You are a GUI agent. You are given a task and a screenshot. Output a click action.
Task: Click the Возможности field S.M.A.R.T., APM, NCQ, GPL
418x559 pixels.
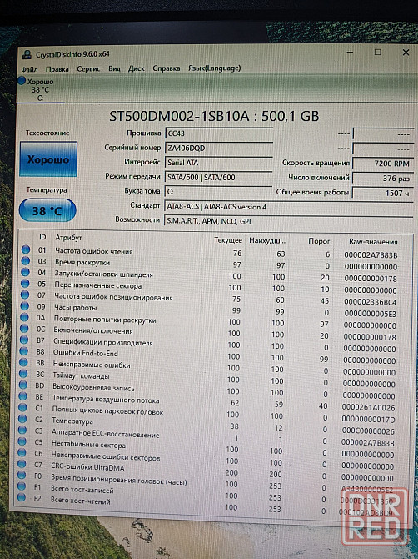coord(289,221)
